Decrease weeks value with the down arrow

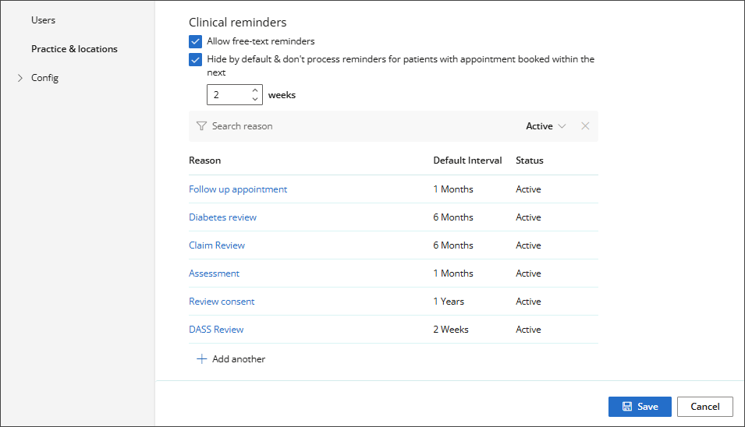pyautogui.click(x=255, y=100)
